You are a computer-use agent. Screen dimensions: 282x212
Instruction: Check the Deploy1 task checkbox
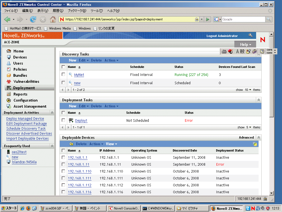coord(63,120)
